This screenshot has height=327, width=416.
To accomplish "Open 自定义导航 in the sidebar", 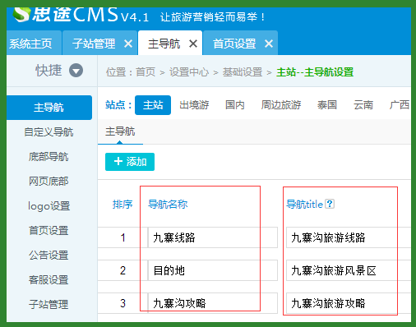I will click(x=49, y=132).
